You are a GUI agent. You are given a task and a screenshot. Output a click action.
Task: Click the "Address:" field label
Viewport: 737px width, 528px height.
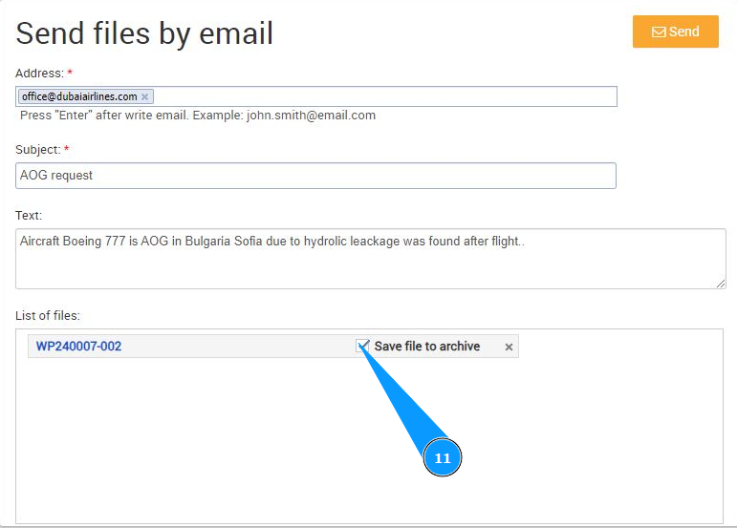click(x=39, y=73)
